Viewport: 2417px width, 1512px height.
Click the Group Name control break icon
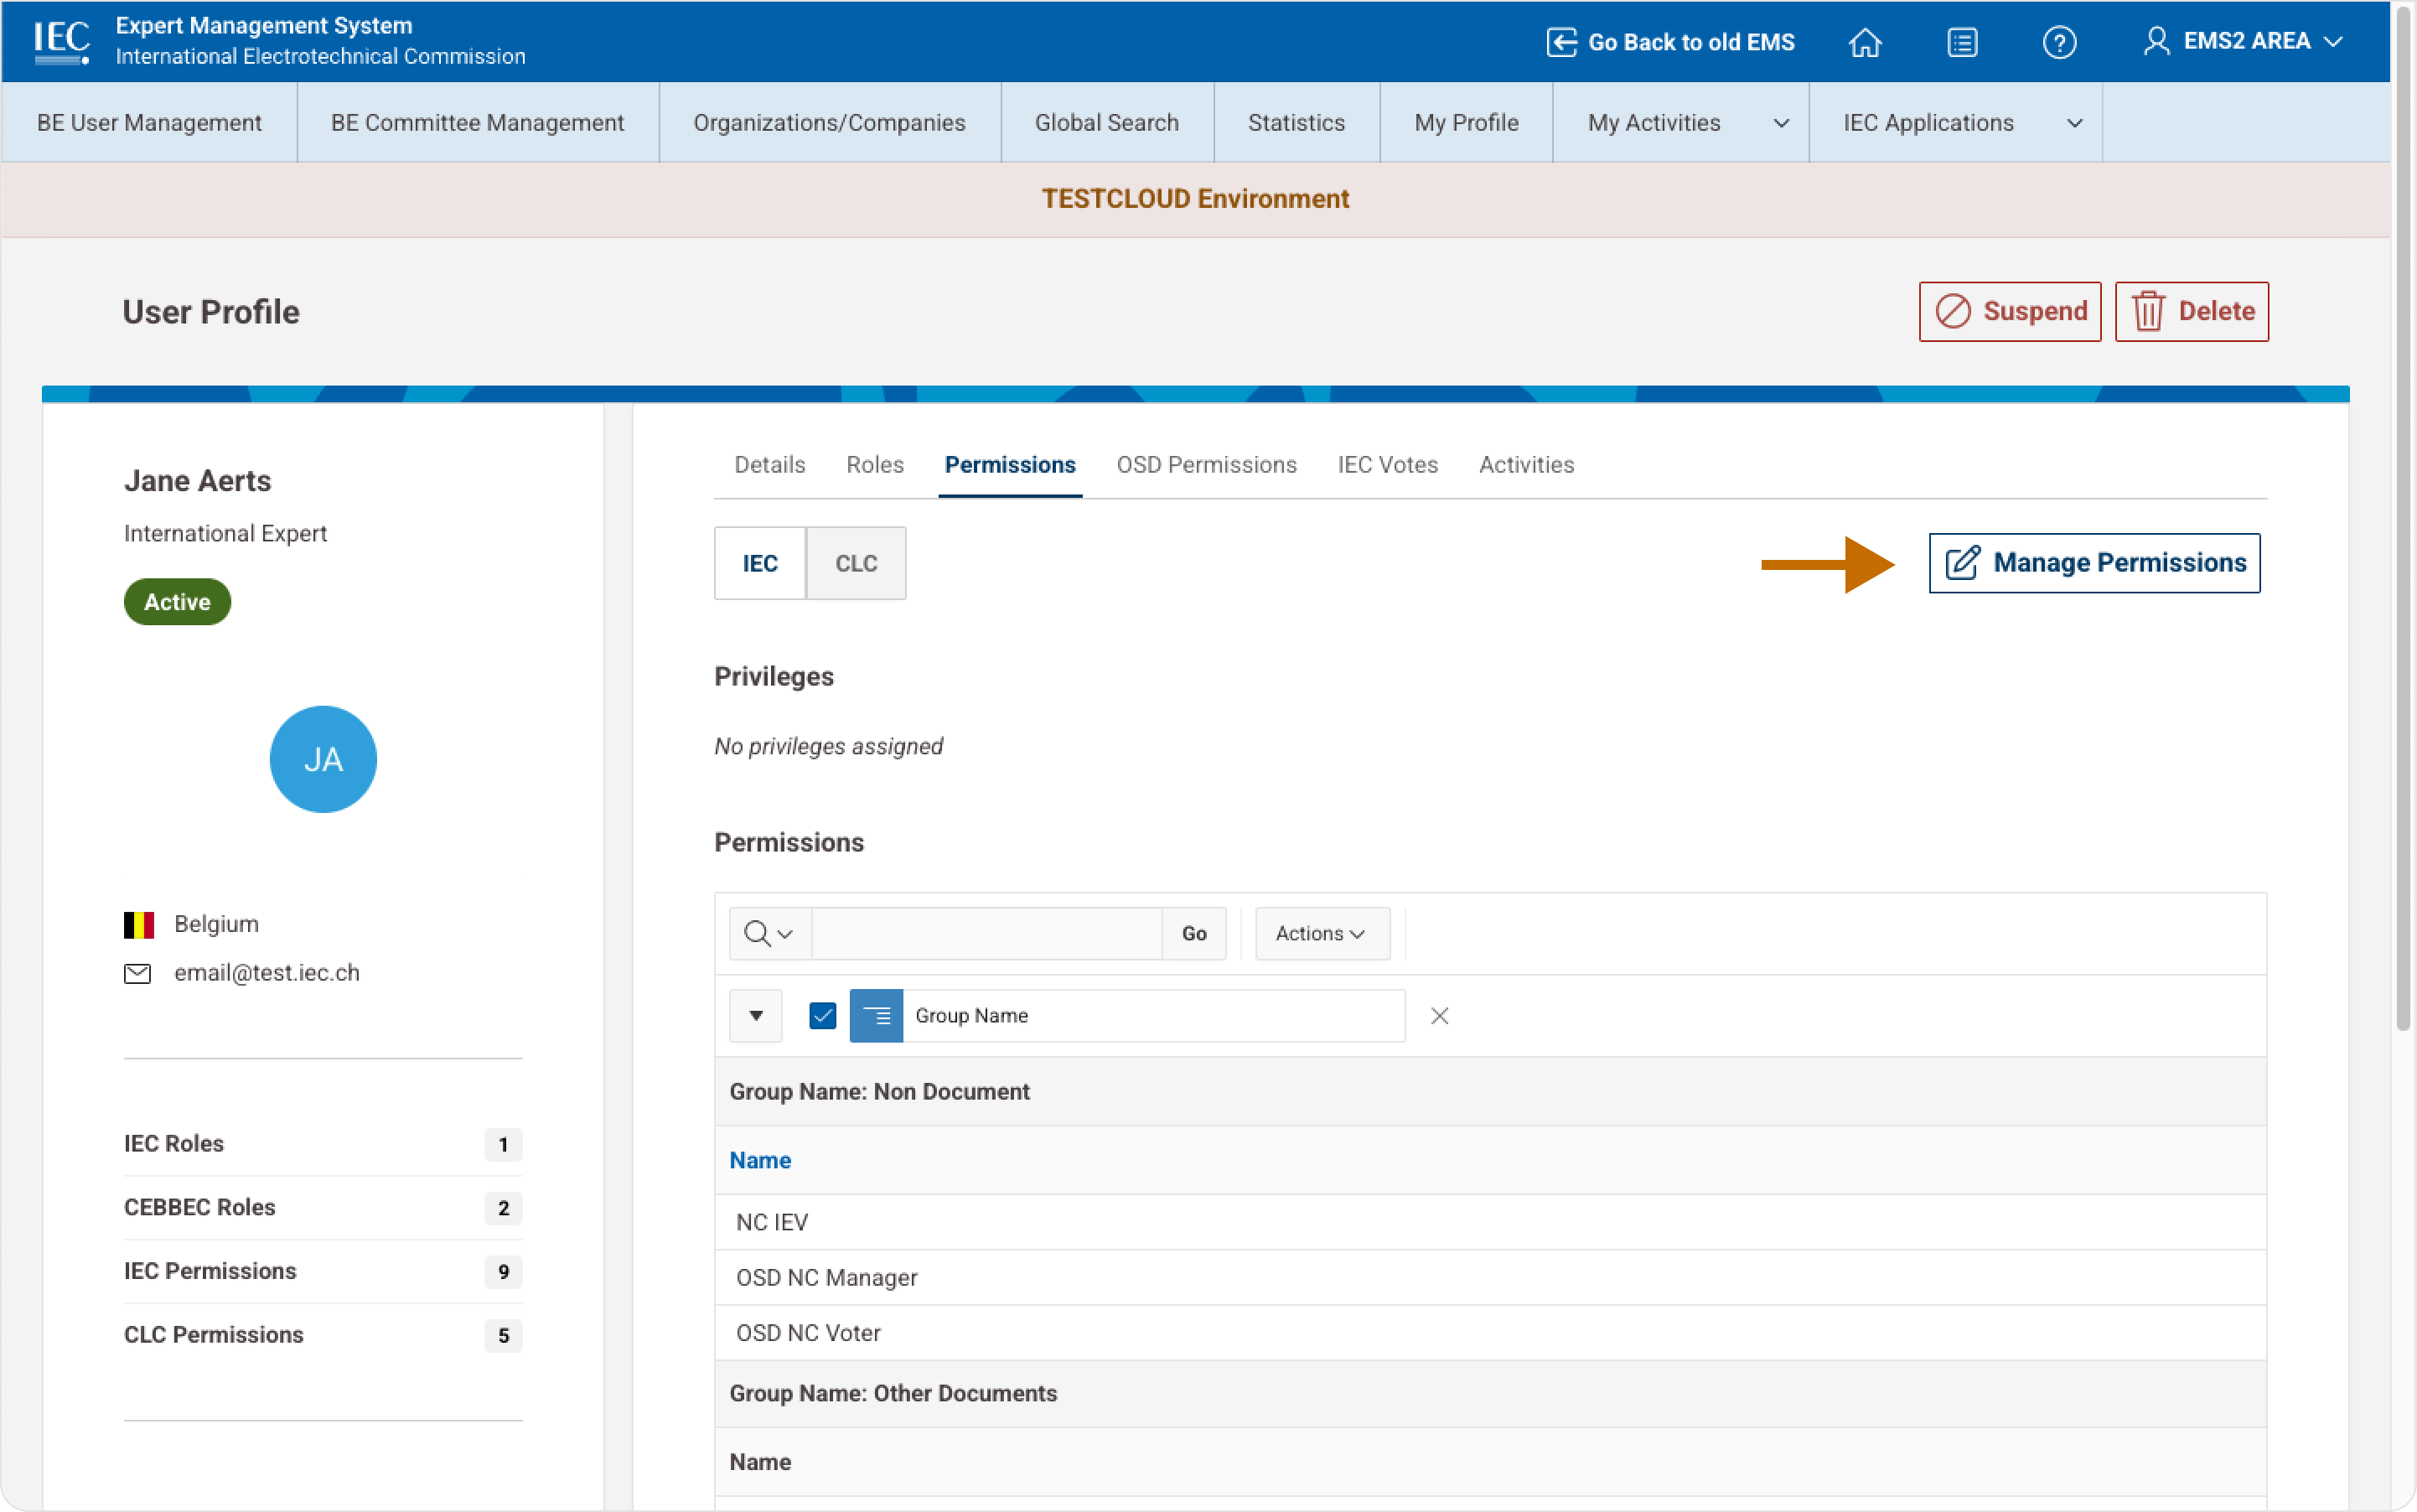(876, 1015)
